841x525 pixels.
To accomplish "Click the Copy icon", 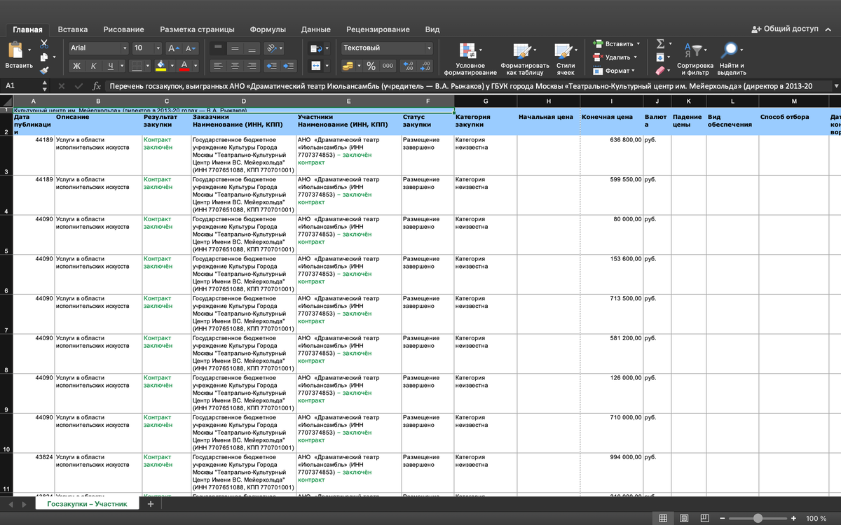I will [x=43, y=57].
